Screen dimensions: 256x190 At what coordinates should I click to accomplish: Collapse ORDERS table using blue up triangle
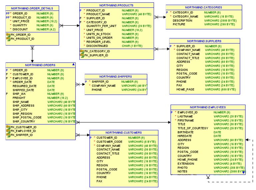(x=73, y=64)
